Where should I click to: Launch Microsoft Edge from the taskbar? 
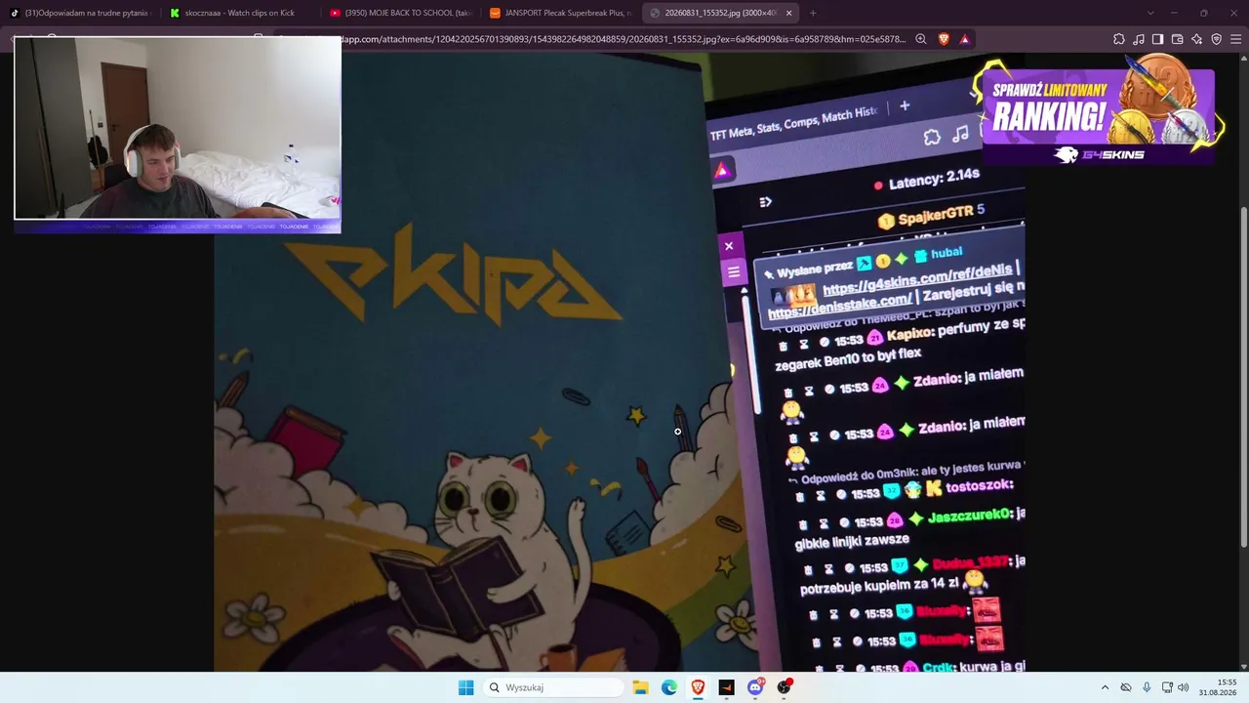669,687
